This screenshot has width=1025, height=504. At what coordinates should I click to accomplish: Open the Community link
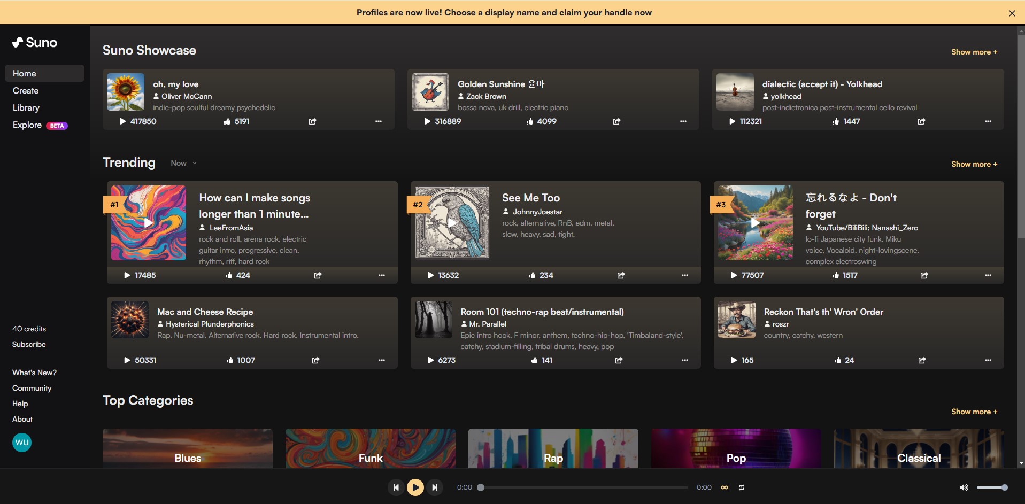tap(32, 388)
